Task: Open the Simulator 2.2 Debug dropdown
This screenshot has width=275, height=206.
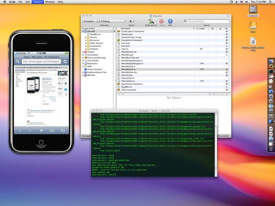Action: pyautogui.click(x=104, y=21)
